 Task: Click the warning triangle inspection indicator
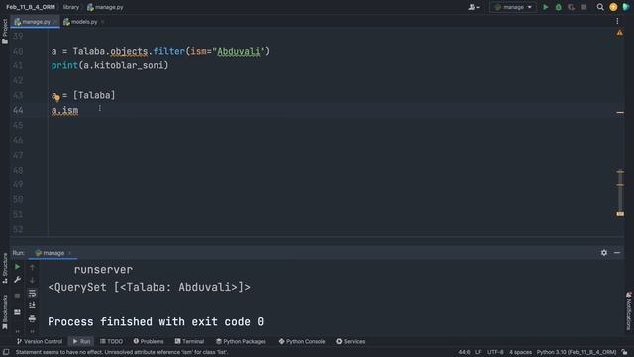[620, 33]
